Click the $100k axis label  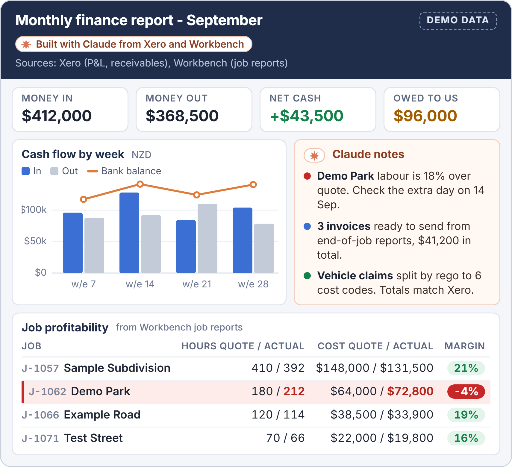34,210
